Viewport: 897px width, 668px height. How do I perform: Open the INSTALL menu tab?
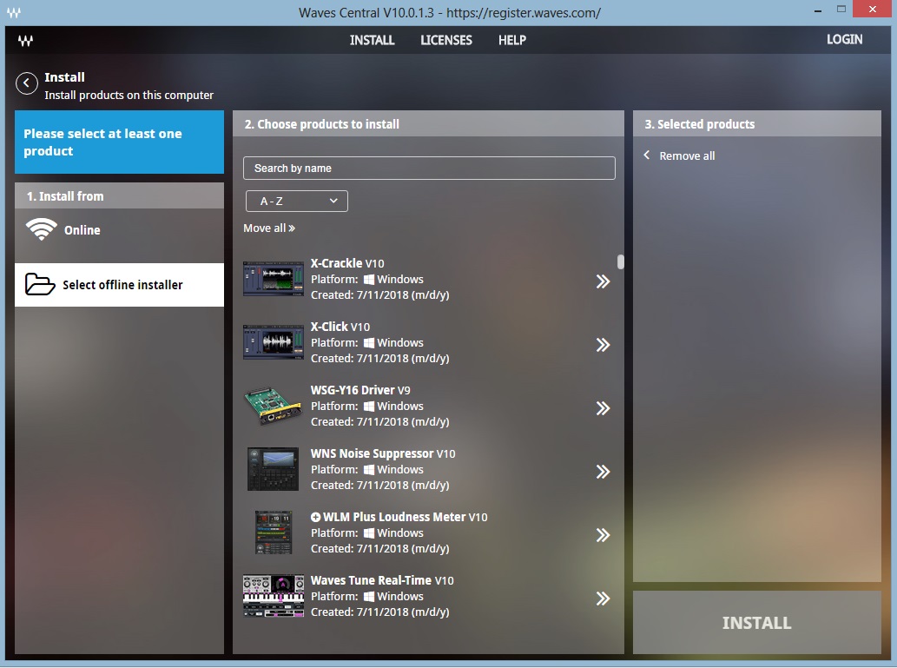[x=373, y=40]
